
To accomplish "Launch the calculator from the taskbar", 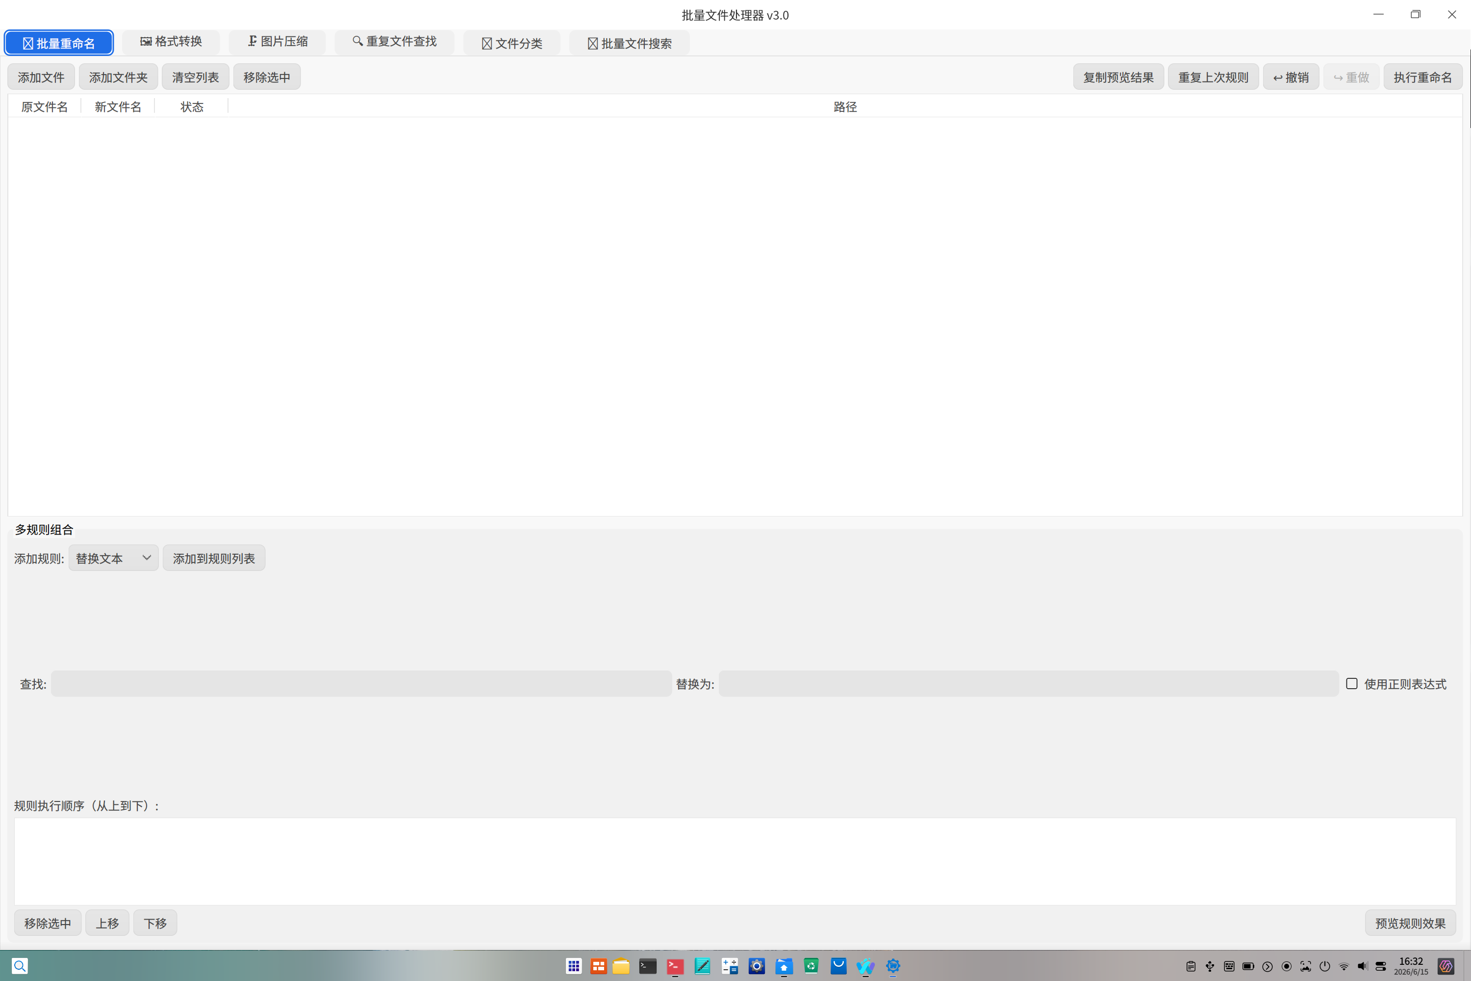I will click(729, 966).
